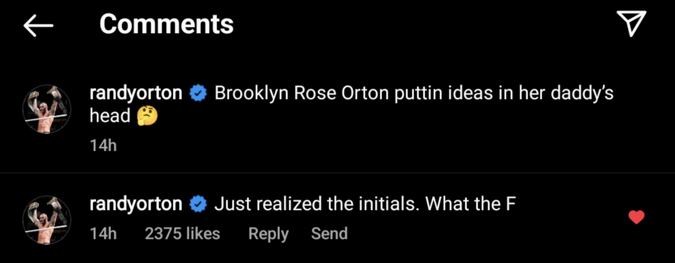
Task: Open randyorton avatar on second comment
Action: click(46, 220)
